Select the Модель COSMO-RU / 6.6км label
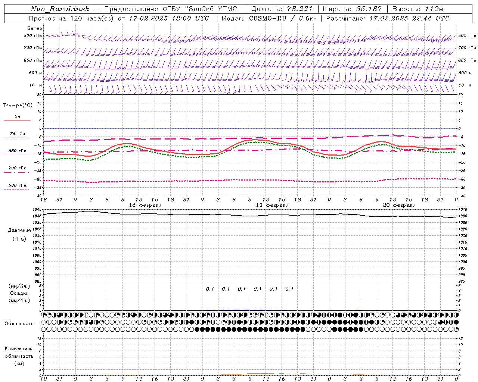Screen dimensions: 478x382 (269, 18)
